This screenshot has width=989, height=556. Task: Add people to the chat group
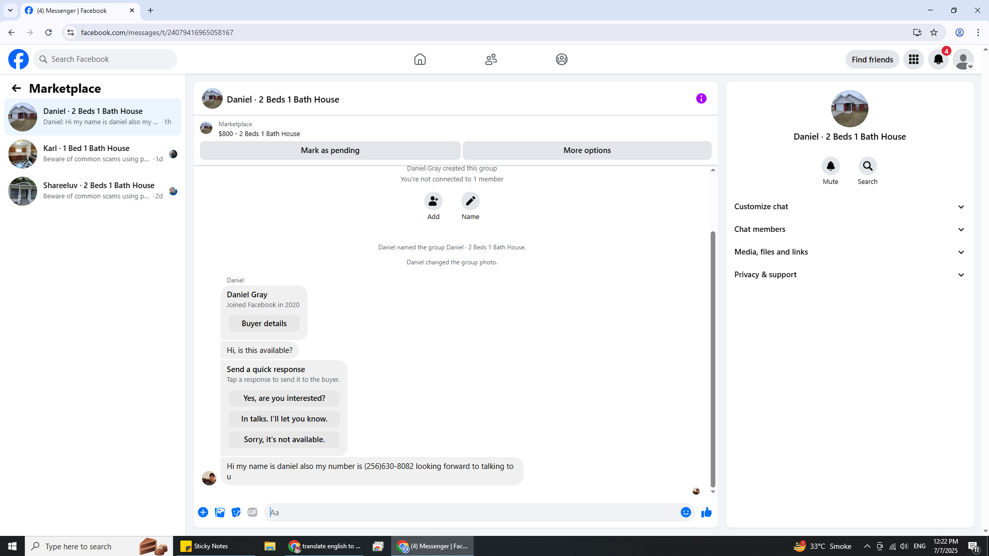click(433, 201)
